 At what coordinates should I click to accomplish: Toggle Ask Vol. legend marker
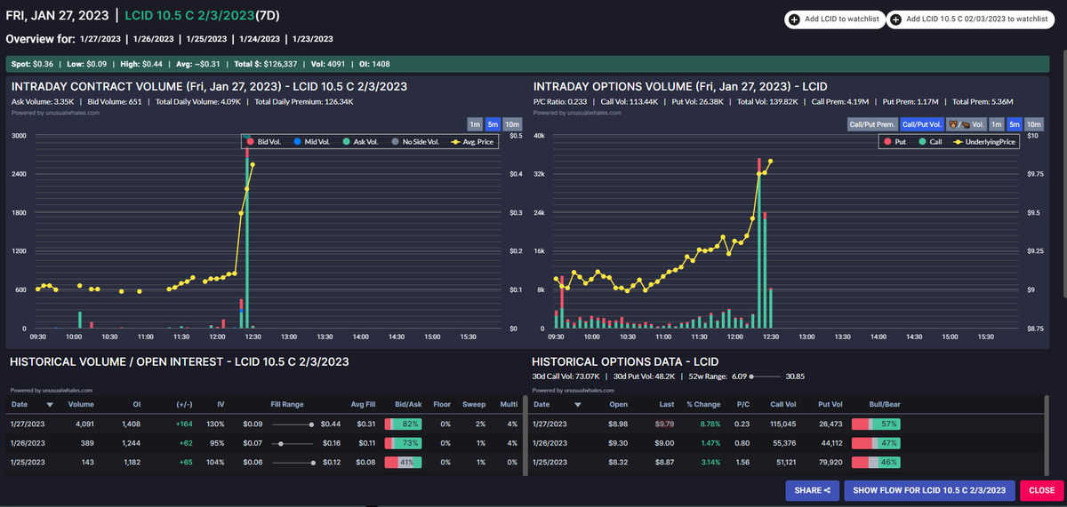[345, 141]
